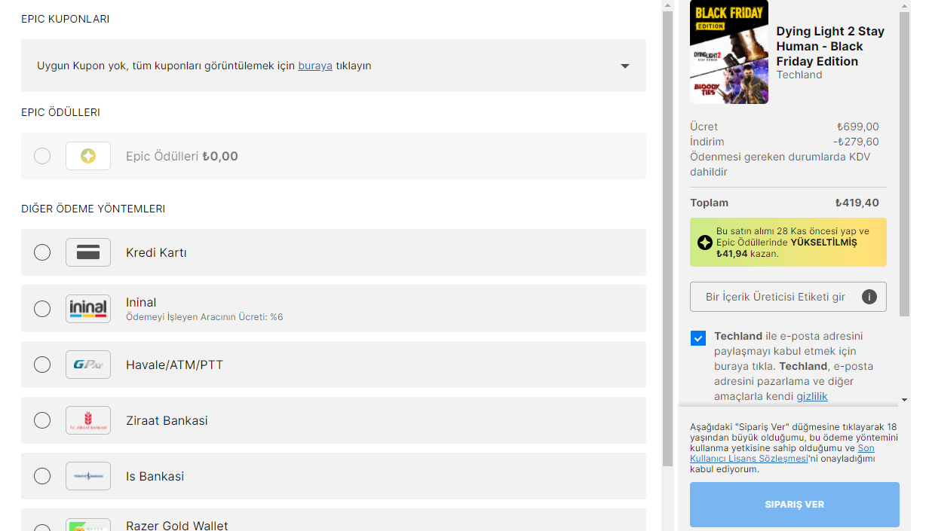Click the GPay logo for Havale/ATM/PTT
This screenshot has height=531, width=929.
pyautogui.click(x=88, y=365)
